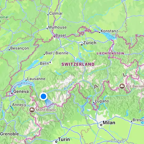Viewport: 144px width, 144px height.
Task: Tap the blue current location dot
Action: tap(43, 96)
